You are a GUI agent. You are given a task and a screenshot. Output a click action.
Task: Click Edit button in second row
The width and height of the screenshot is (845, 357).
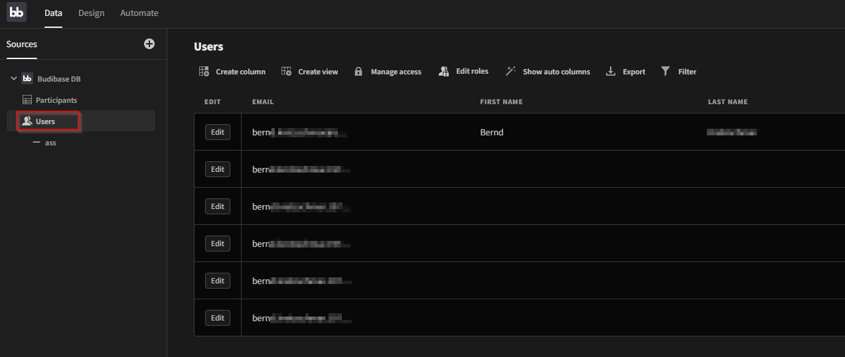[x=218, y=169]
